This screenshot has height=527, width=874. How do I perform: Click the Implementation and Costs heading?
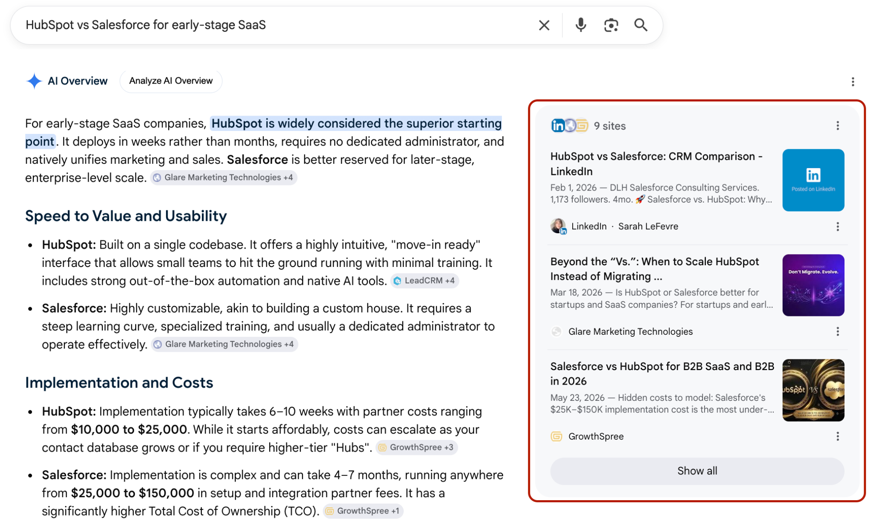pyautogui.click(x=119, y=383)
